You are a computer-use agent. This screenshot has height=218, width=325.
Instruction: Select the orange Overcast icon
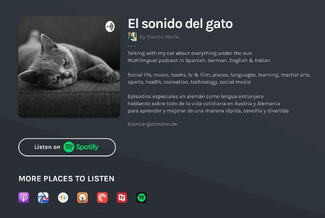pyautogui.click(x=82, y=198)
